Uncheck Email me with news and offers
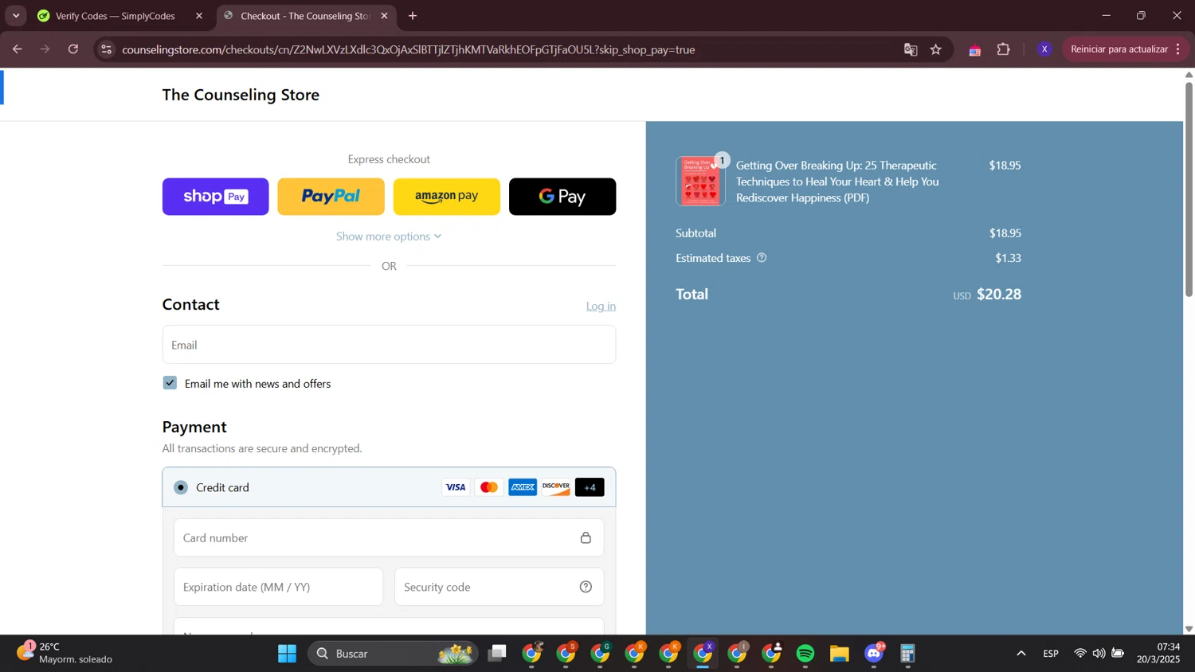The image size is (1195, 672). 170,383
